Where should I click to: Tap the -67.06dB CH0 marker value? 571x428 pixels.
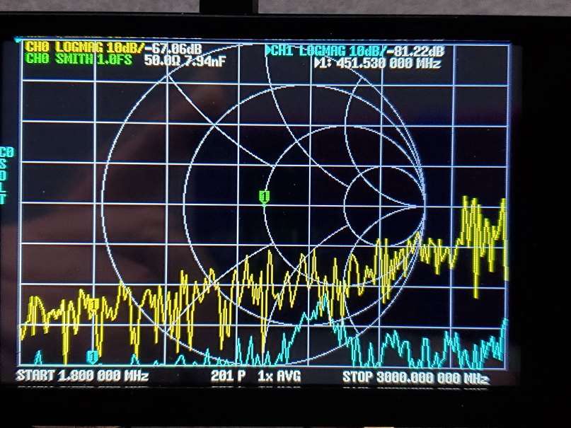pos(173,48)
